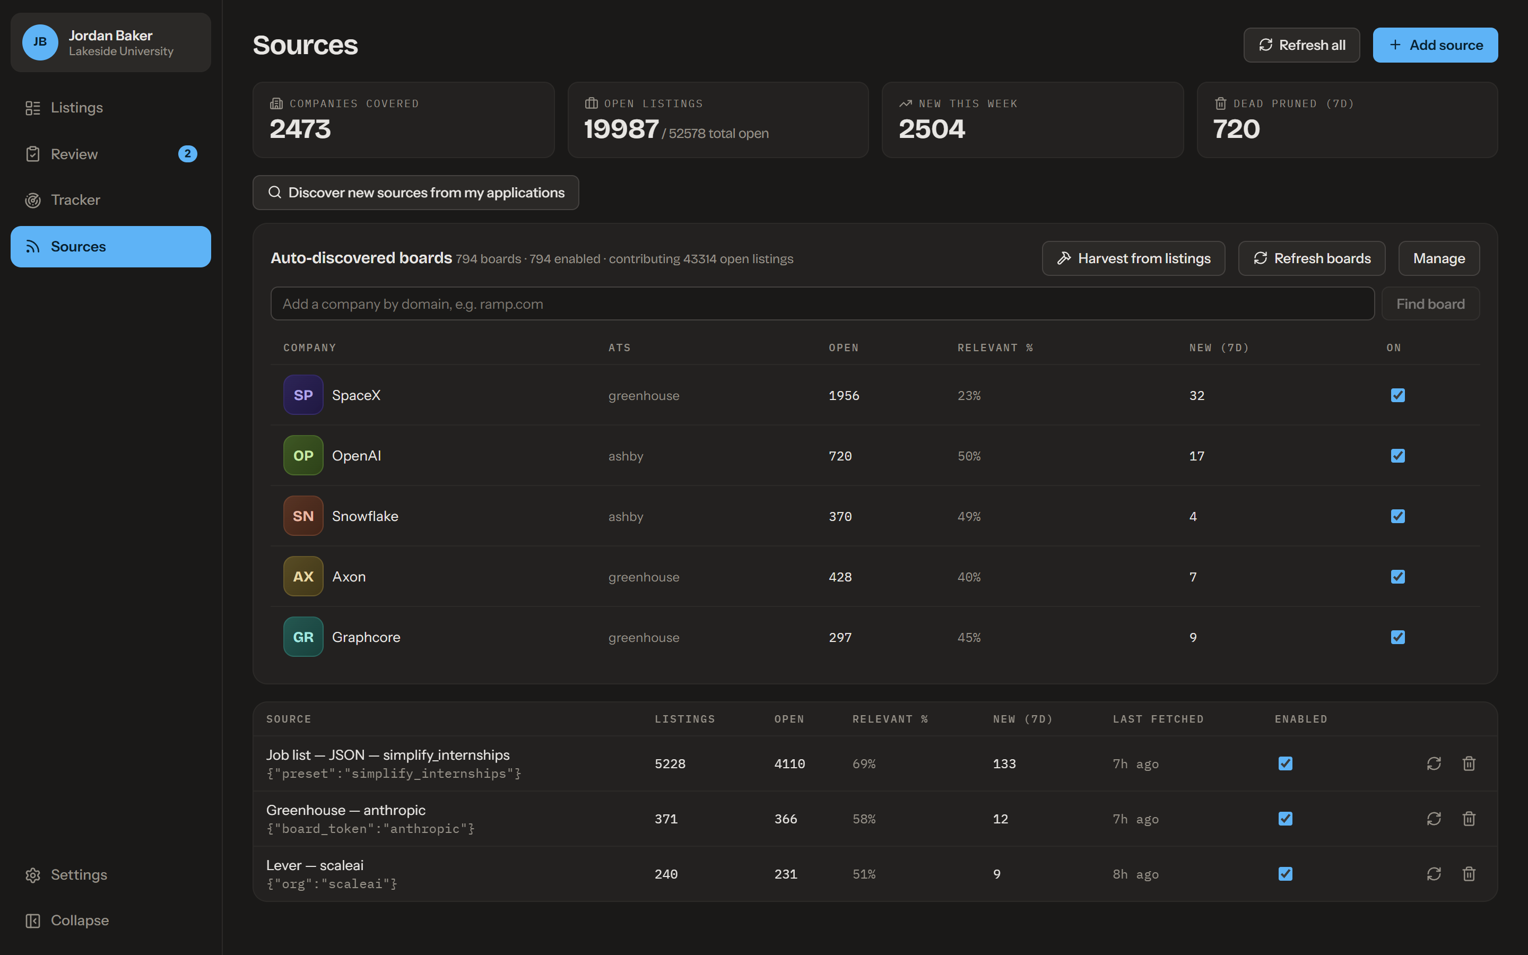Open the Listings page
The height and width of the screenshot is (955, 1528).
pyautogui.click(x=110, y=108)
